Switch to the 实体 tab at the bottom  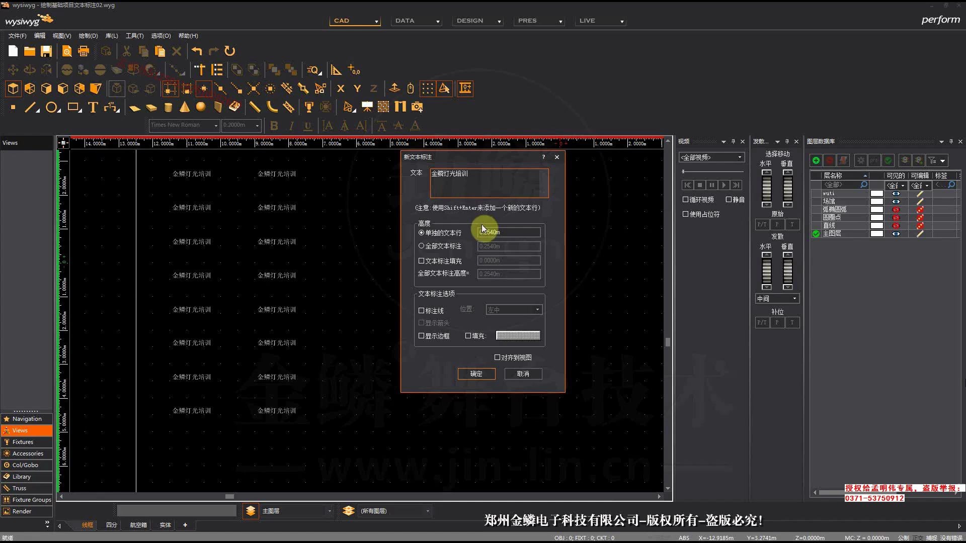point(165,525)
